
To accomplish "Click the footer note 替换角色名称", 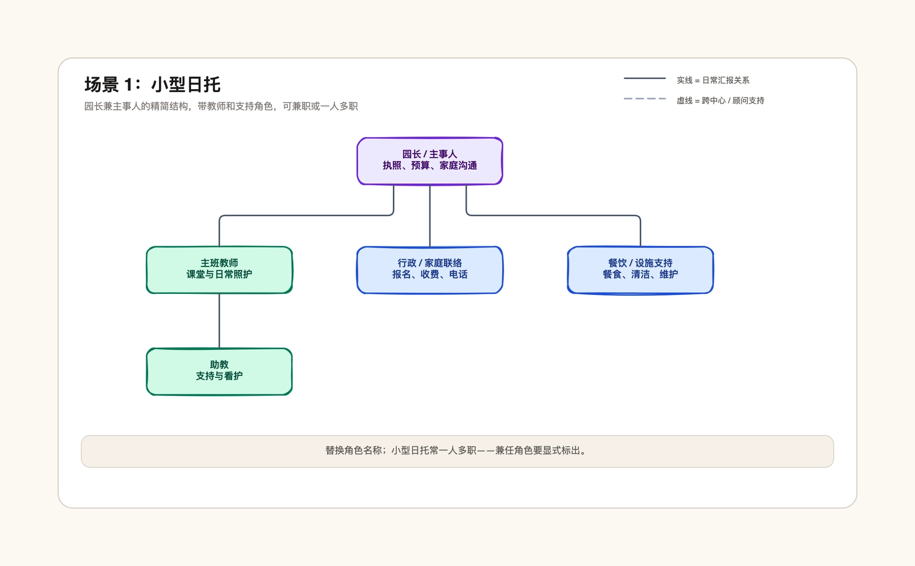I will (457, 451).
